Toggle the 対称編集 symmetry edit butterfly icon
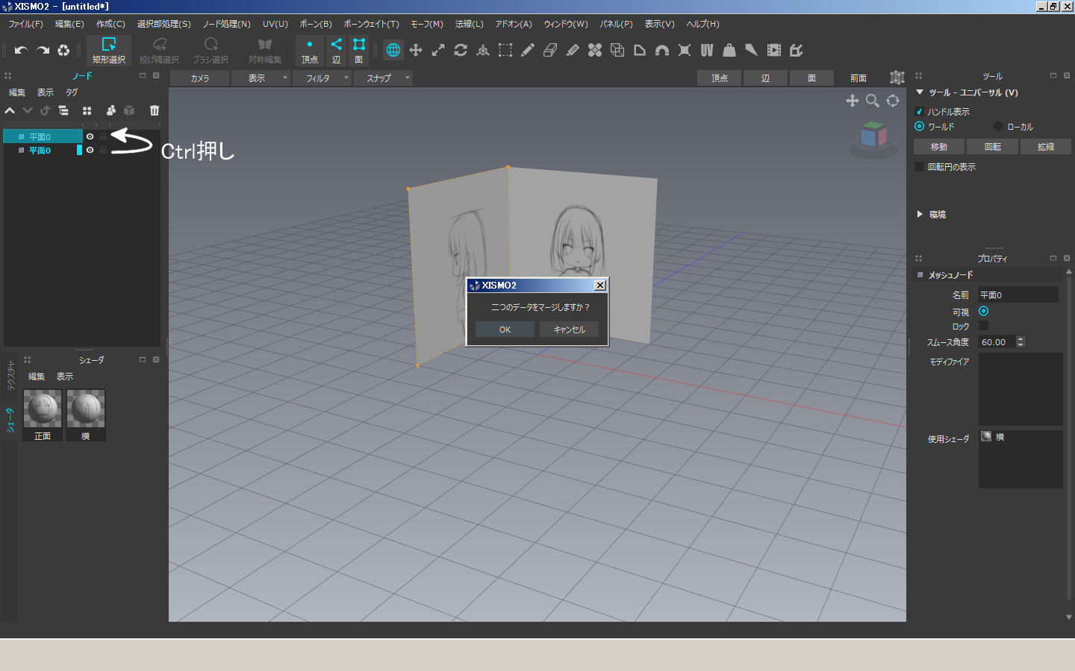Image resolution: width=1075 pixels, height=671 pixels. point(265,50)
